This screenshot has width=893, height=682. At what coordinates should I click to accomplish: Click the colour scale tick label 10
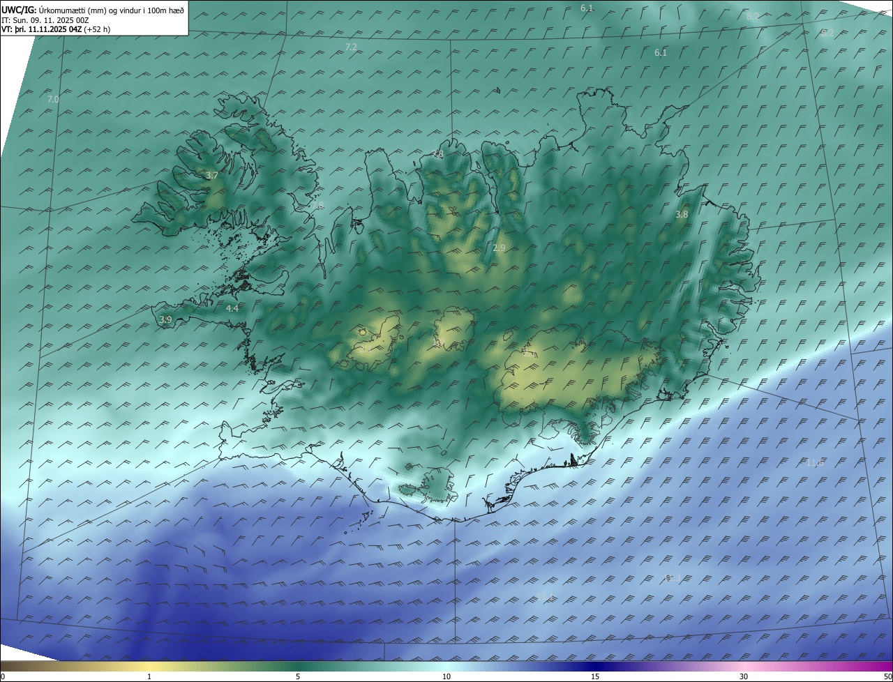[x=446, y=676]
